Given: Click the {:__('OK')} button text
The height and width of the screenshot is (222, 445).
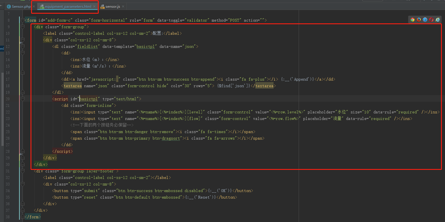Looking at the screenshot, I should (x=220, y=191).
